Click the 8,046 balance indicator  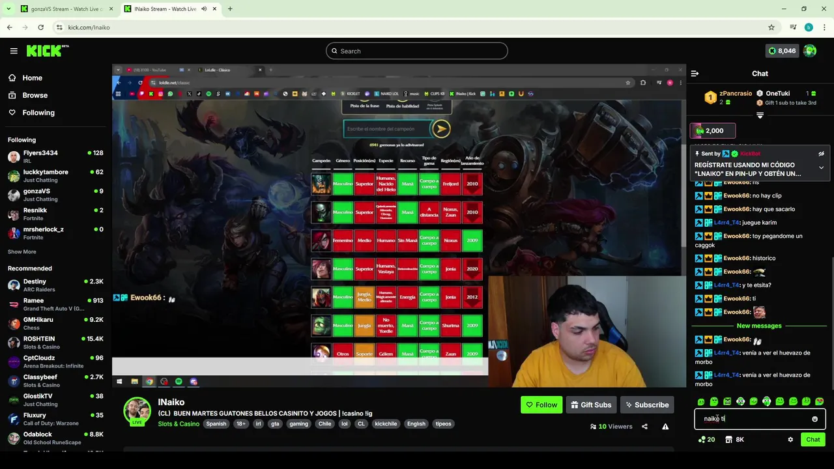tap(782, 51)
